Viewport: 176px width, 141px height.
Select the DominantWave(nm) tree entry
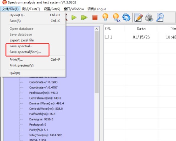click(x=47, y=103)
